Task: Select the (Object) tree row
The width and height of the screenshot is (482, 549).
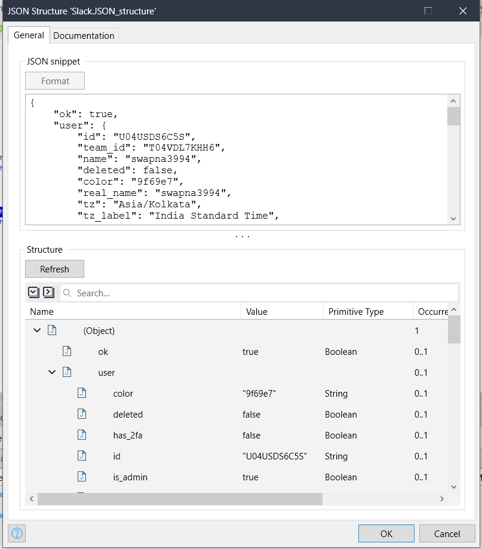Action: point(237,330)
